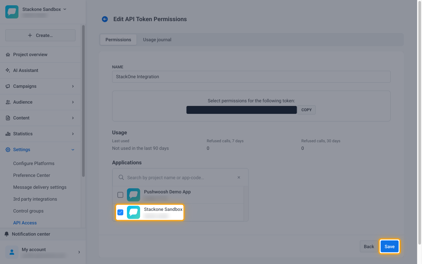
Task: Expand the Campaigns menu chevron
Action: (73, 86)
